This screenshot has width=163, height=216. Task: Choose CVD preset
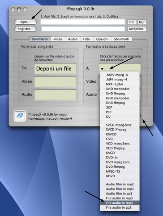(x=120, y=139)
